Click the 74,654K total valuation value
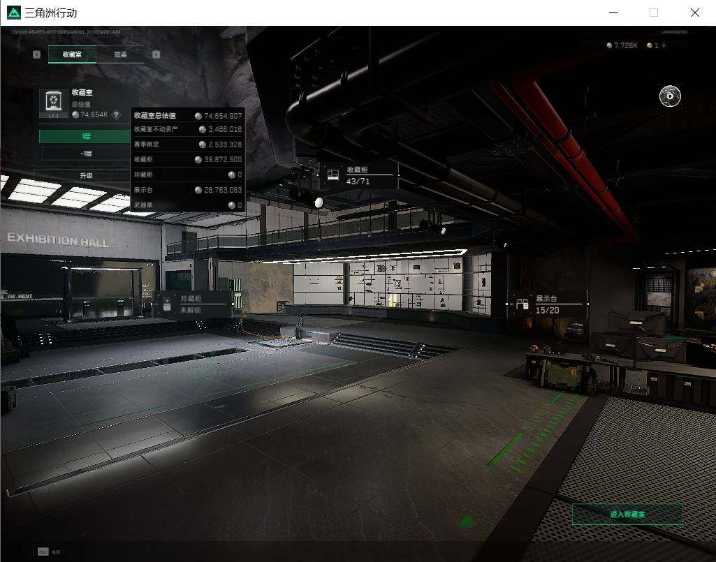This screenshot has height=562, width=716. coord(94,114)
